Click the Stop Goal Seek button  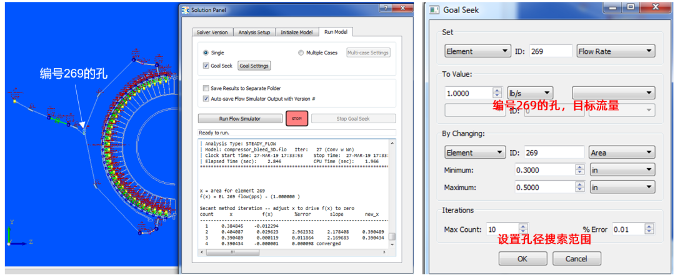(x=353, y=119)
